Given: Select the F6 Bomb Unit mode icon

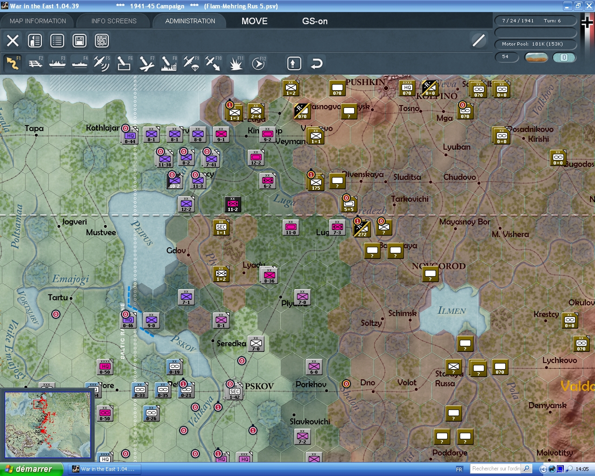Looking at the screenshot, I should coord(124,63).
